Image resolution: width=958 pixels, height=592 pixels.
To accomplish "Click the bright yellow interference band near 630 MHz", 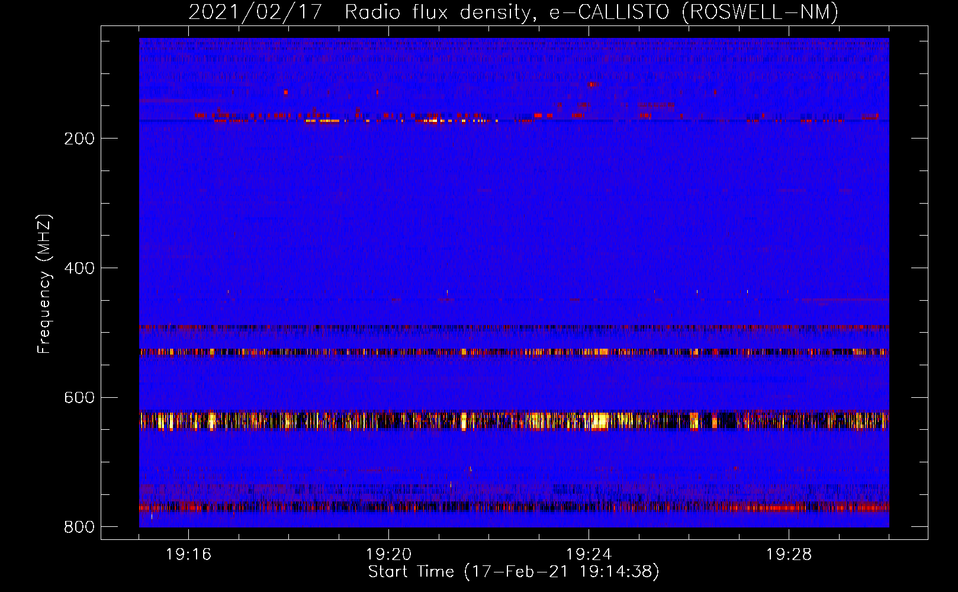I will tap(514, 420).
